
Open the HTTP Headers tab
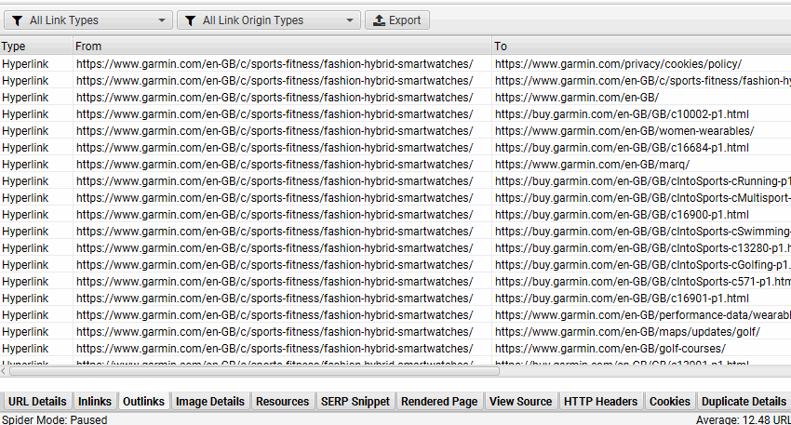(600, 401)
